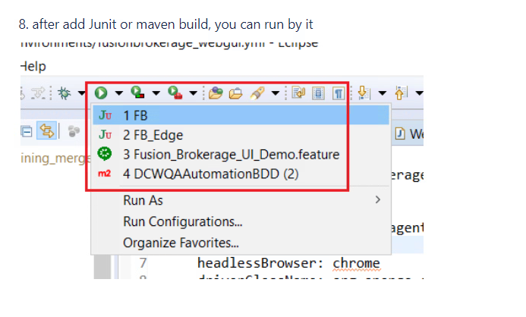Image resolution: width=526 pixels, height=317 pixels.
Task: Toggle Link with Editor icon
Action: pyautogui.click(x=46, y=130)
